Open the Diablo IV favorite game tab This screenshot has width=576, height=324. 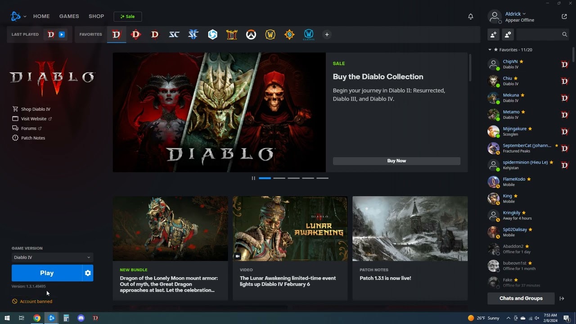[116, 35]
